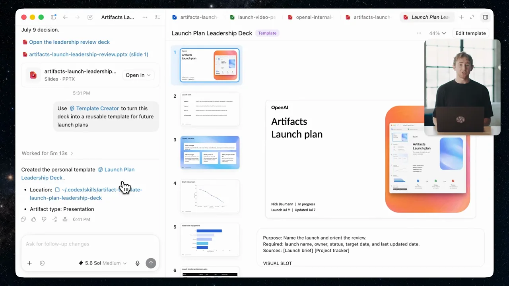The image size is (509, 286).
Task: Start a new chat with the compose icon
Action: 90,17
